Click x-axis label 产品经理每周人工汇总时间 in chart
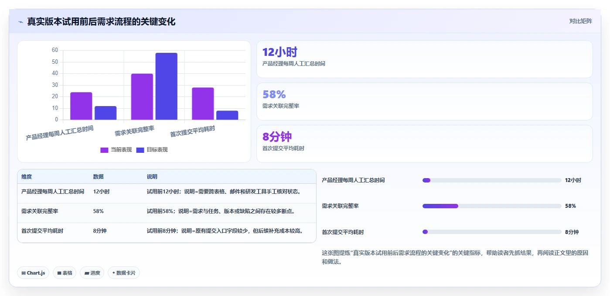 (x=60, y=133)
